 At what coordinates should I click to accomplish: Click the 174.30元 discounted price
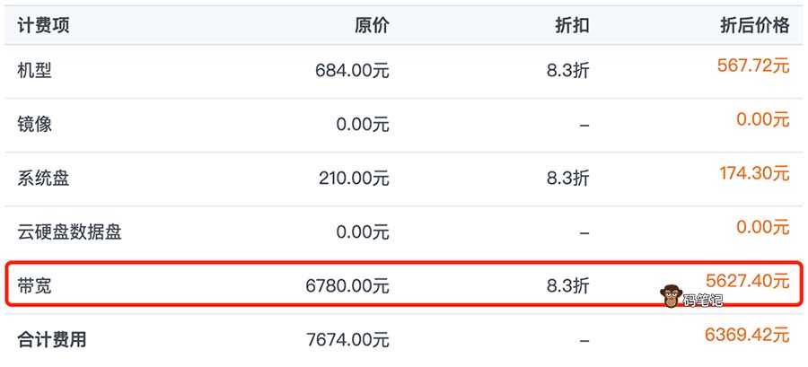(753, 173)
